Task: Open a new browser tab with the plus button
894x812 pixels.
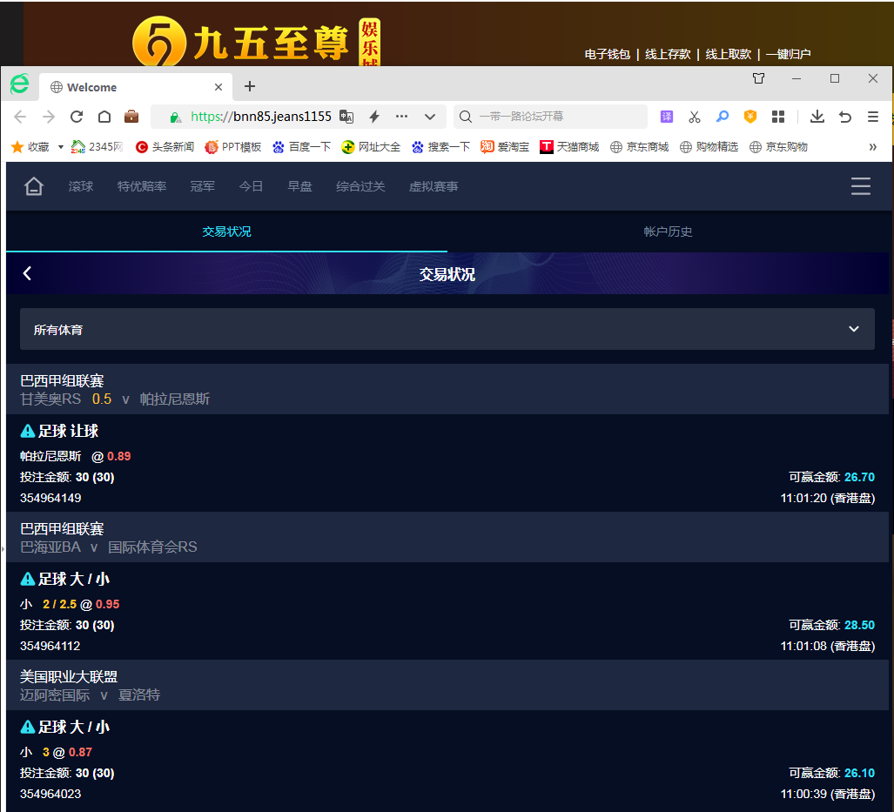Action: 250,86
